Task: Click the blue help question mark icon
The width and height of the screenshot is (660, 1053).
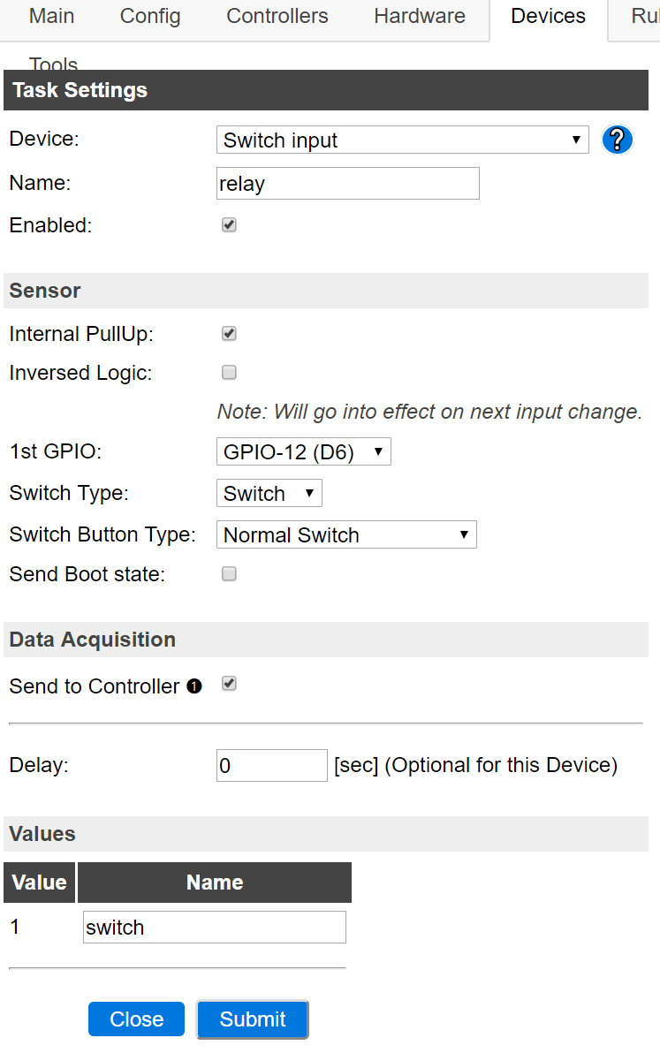Action: pos(617,140)
